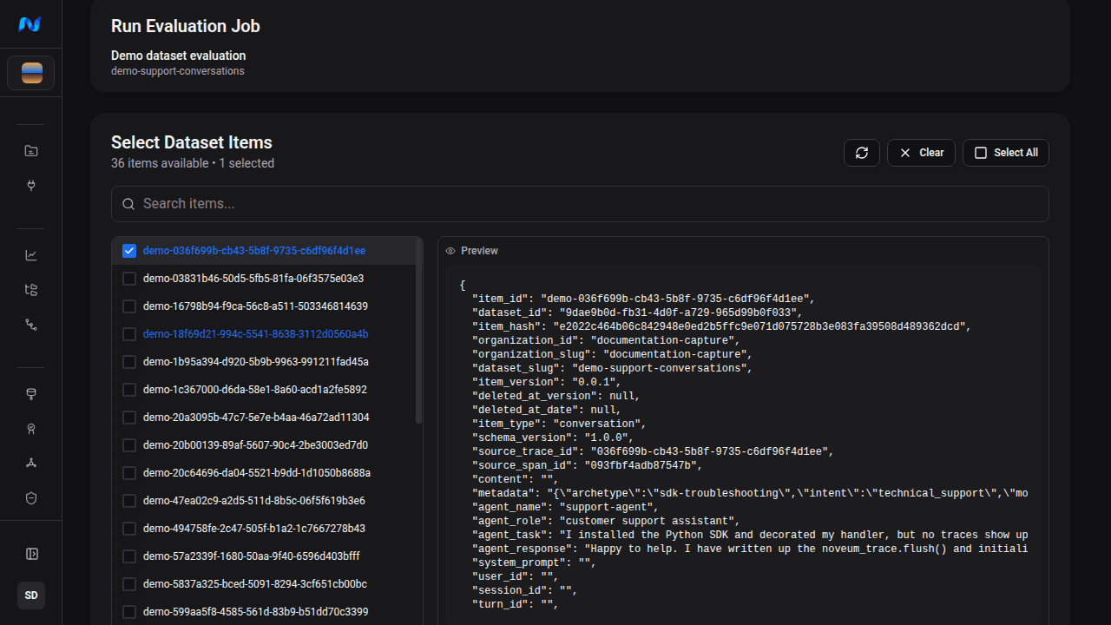Clear the selected dataset items
This screenshot has width=1111, height=625.
point(921,153)
